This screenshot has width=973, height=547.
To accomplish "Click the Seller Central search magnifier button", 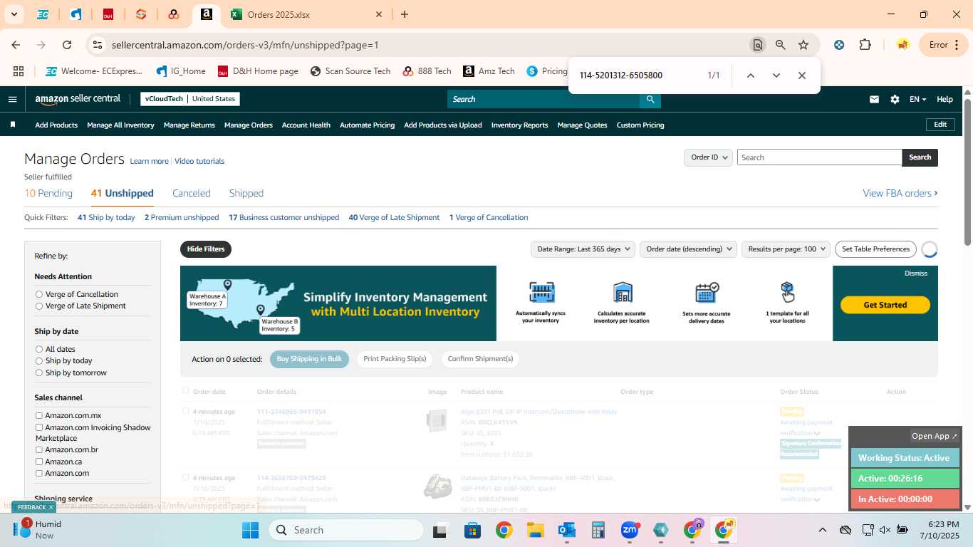I will click(x=650, y=99).
